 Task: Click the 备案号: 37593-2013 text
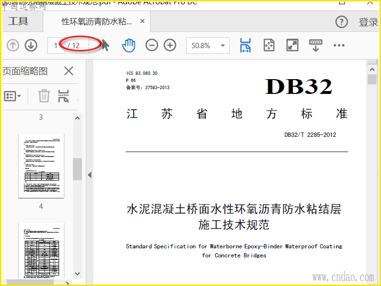pyautogui.click(x=148, y=88)
